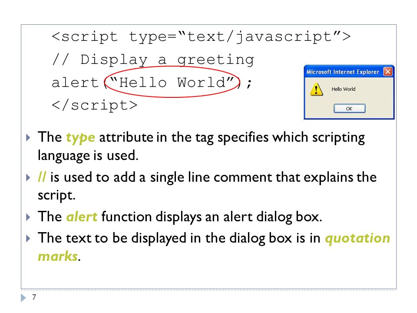Click the bullet arrow before 'The alert function'
Image resolution: width=417 pixels, height=313 pixels.
[28, 217]
